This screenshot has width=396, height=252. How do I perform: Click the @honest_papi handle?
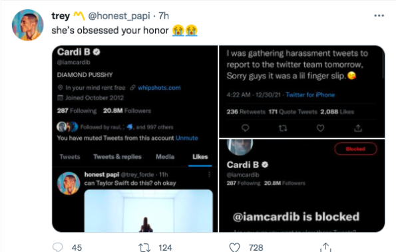pos(119,16)
